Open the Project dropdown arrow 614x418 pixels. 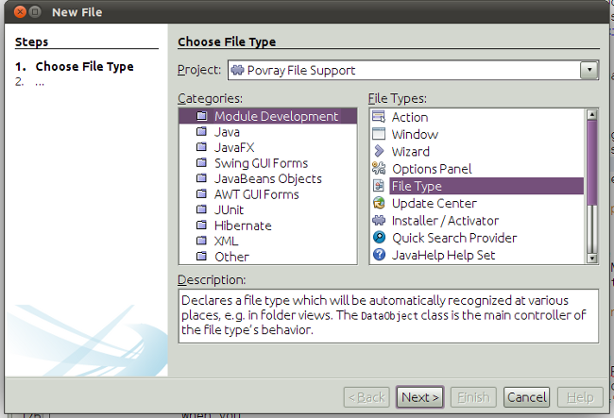pyautogui.click(x=589, y=70)
